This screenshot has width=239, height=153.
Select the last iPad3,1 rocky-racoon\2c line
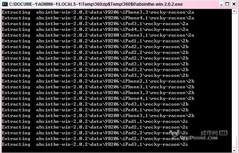pos(95,144)
